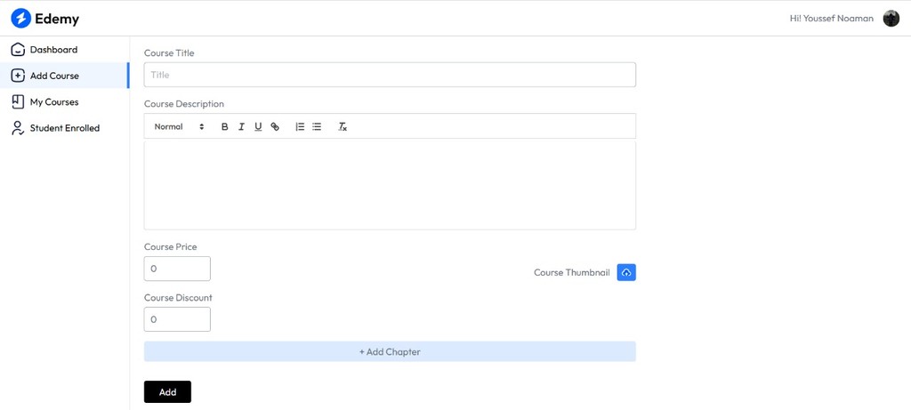Viewport: 911px width, 410px height.
Task: Toggle italic text in the editor toolbar
Action: (241, 127)
